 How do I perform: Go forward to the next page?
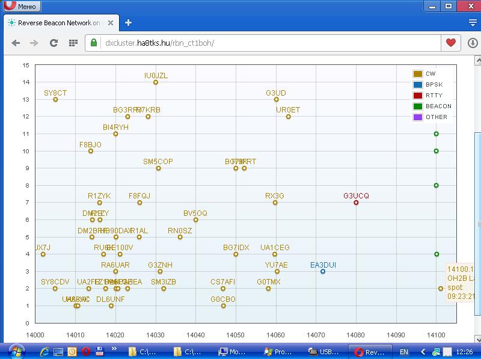click(34, 43)
